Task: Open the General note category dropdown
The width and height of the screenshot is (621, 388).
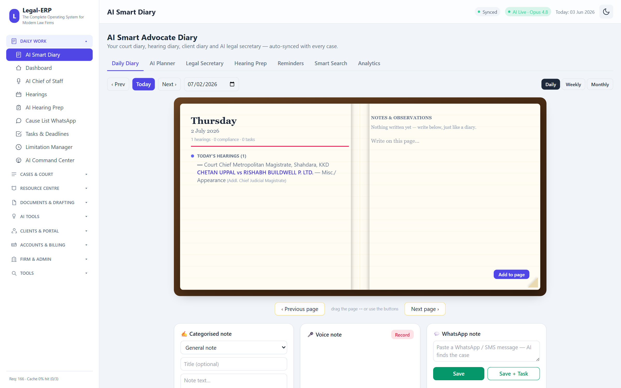Action: pyautogui.click(x=234, y=347)
